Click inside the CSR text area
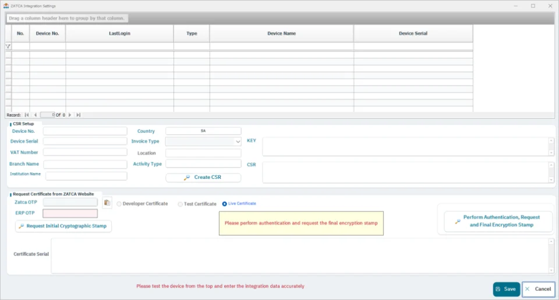The image size is (559, 300). 406,172
